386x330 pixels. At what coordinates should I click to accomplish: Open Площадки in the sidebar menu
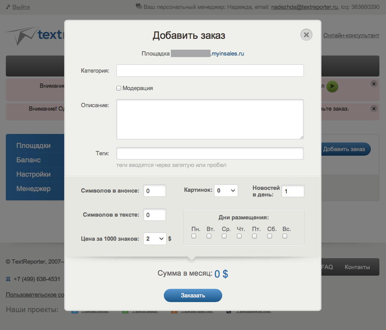(33, 146)
